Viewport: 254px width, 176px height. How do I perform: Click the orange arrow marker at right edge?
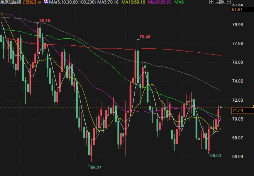tap(253, 107)
